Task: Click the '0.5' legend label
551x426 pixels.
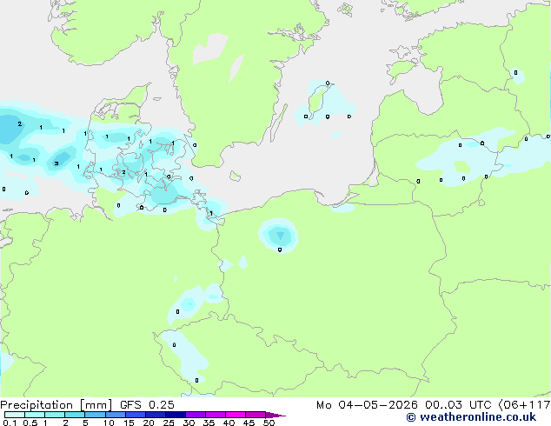Action: click(x=30, y=423)
